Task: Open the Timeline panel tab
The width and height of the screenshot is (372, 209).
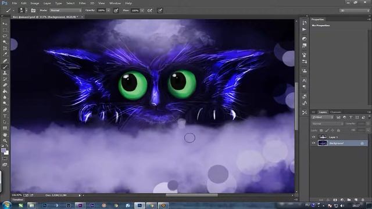Action: (x=18, y=200)
